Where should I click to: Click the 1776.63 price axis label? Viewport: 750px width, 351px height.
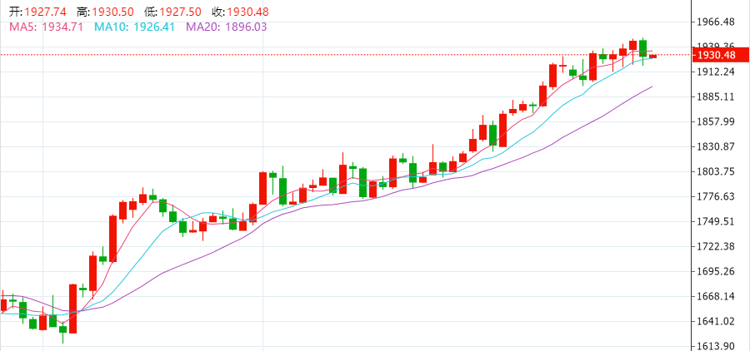tap(716, 197)
